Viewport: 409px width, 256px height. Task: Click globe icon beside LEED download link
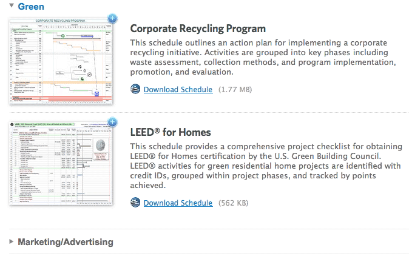(x=135, y=203)
